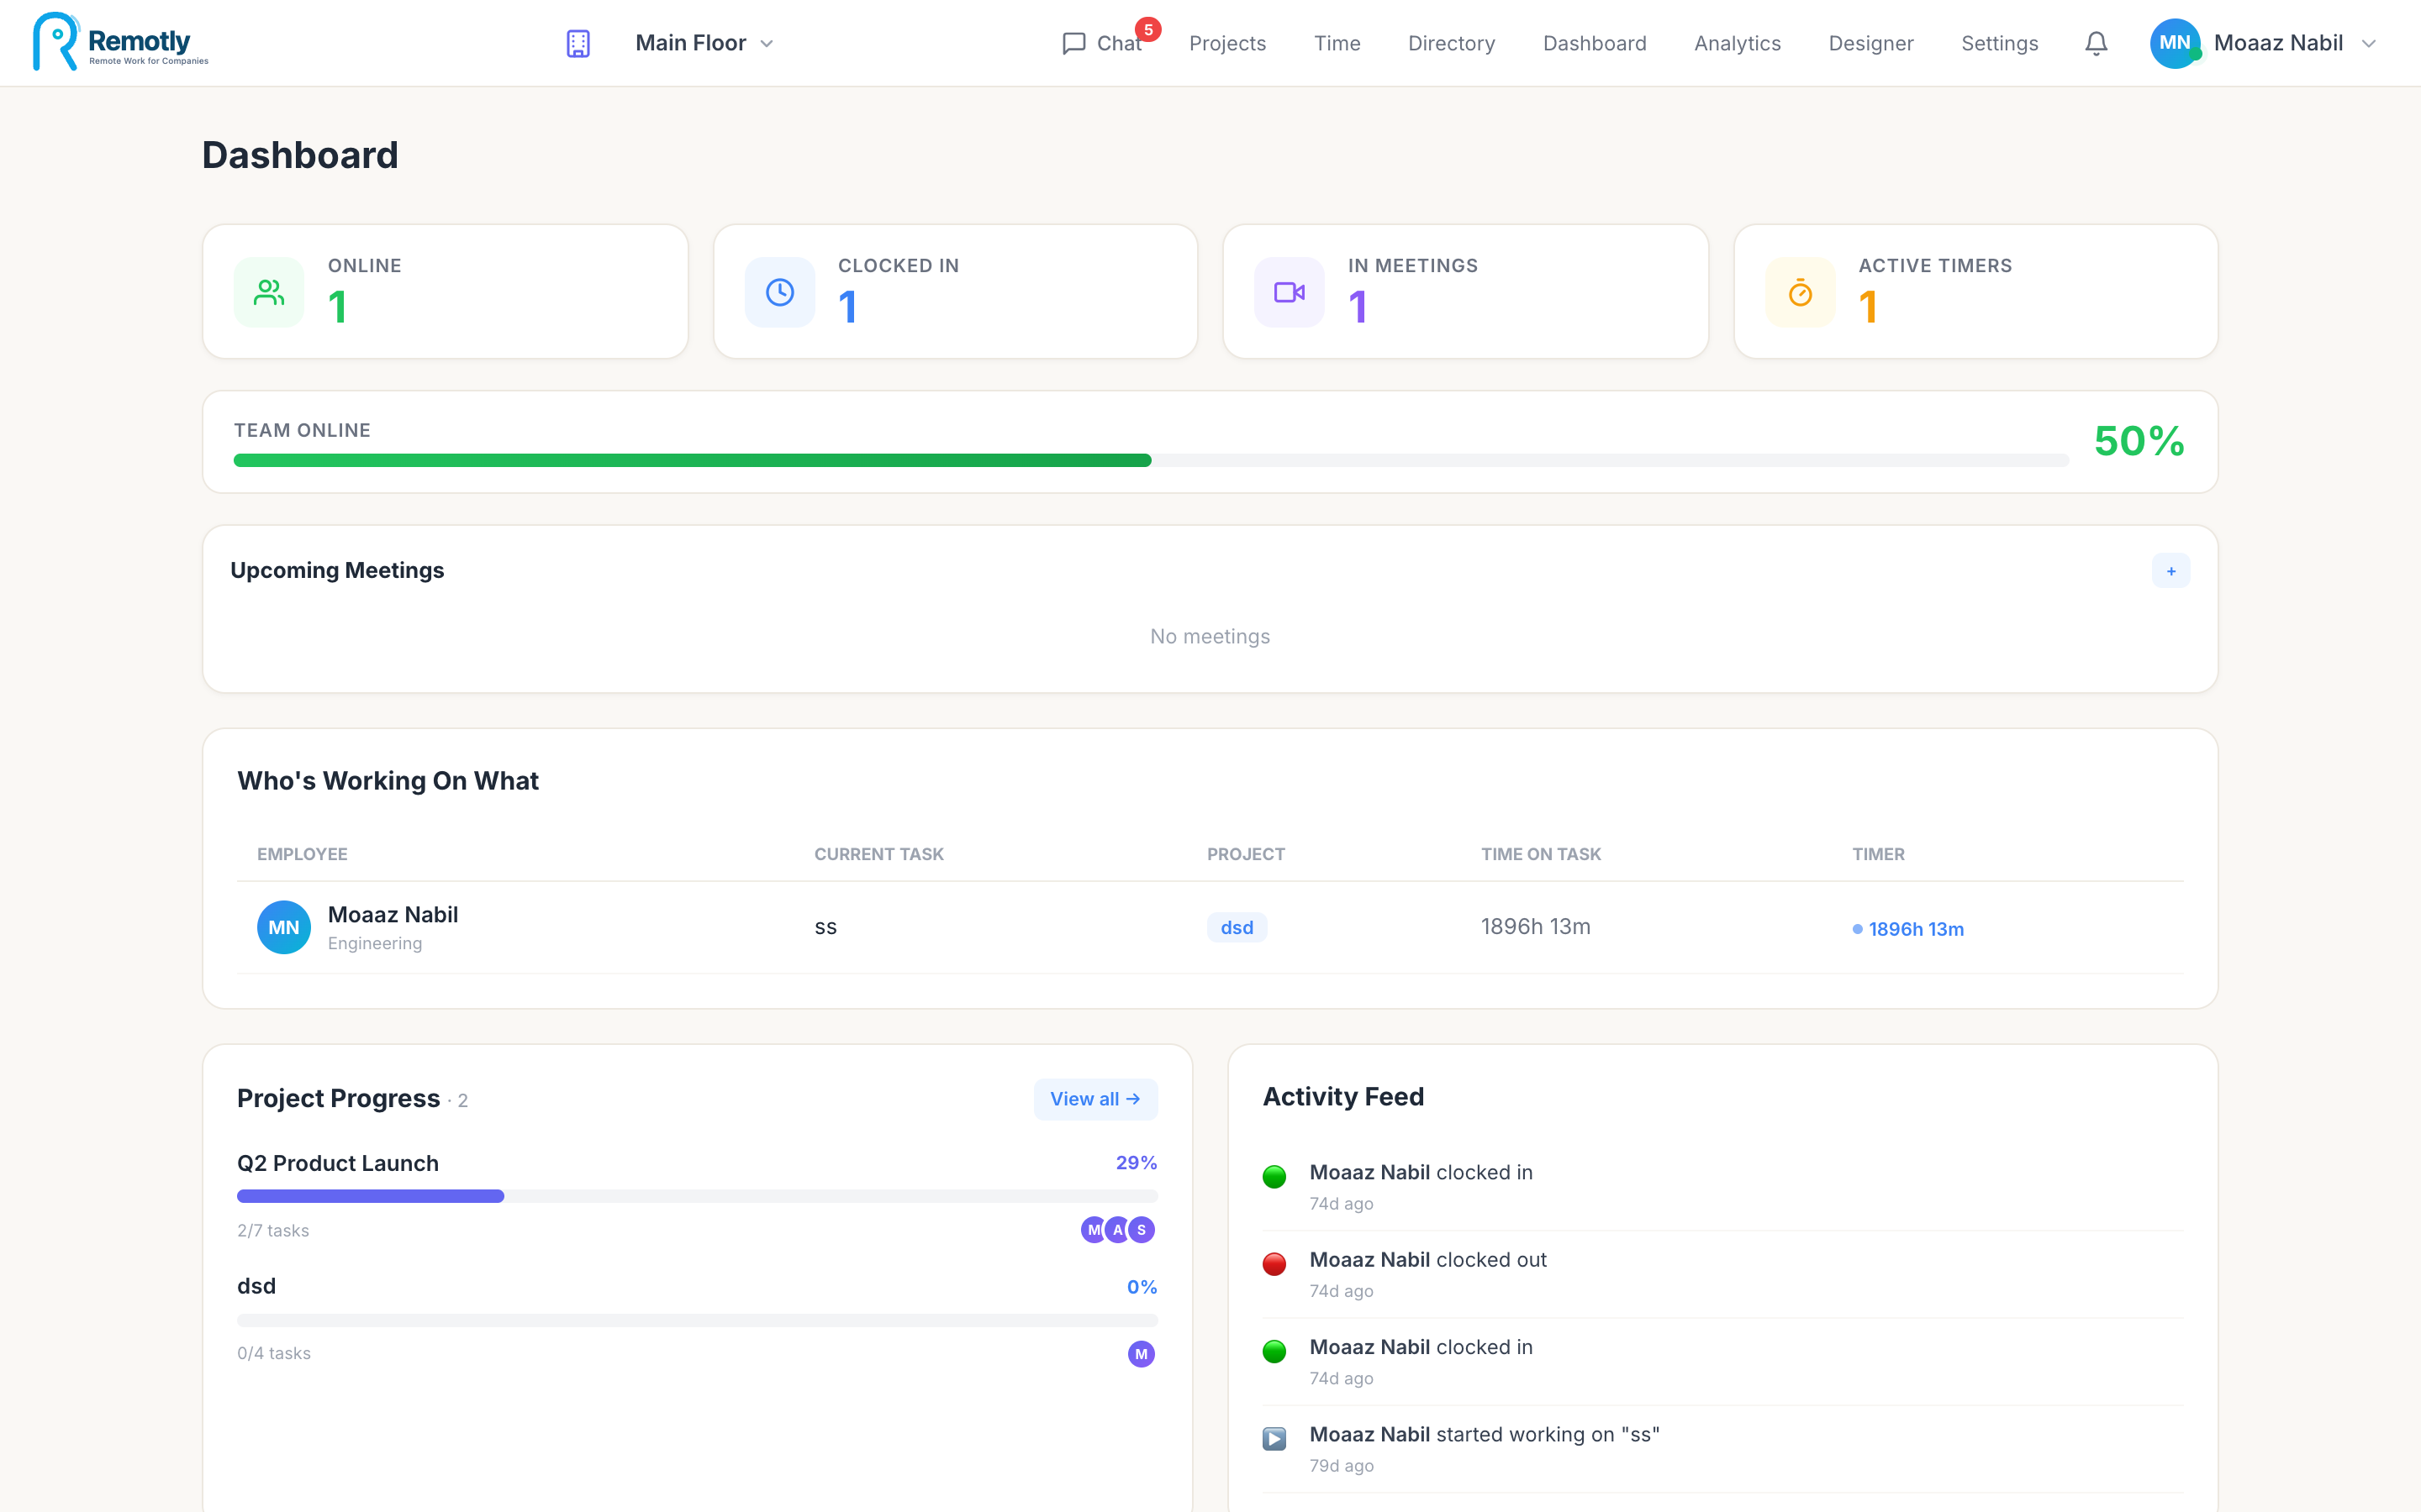Viewport: 2421px width, 1512px height.
Task: Click the notifications bell icon
Action: pos(2096,43)
